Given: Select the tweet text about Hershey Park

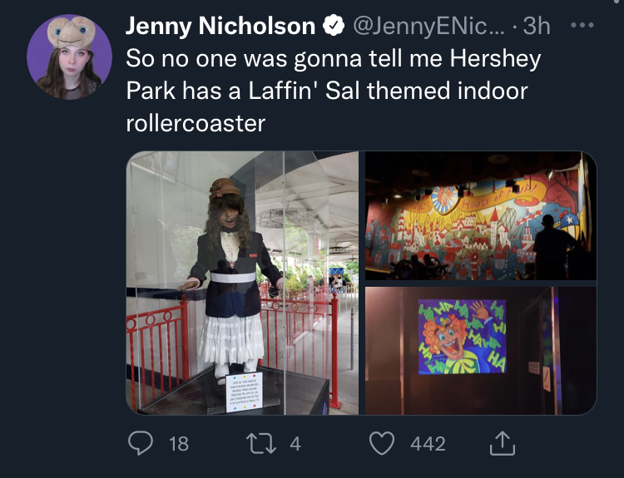Looking at the screenshot, I should [x=334, y=91].
